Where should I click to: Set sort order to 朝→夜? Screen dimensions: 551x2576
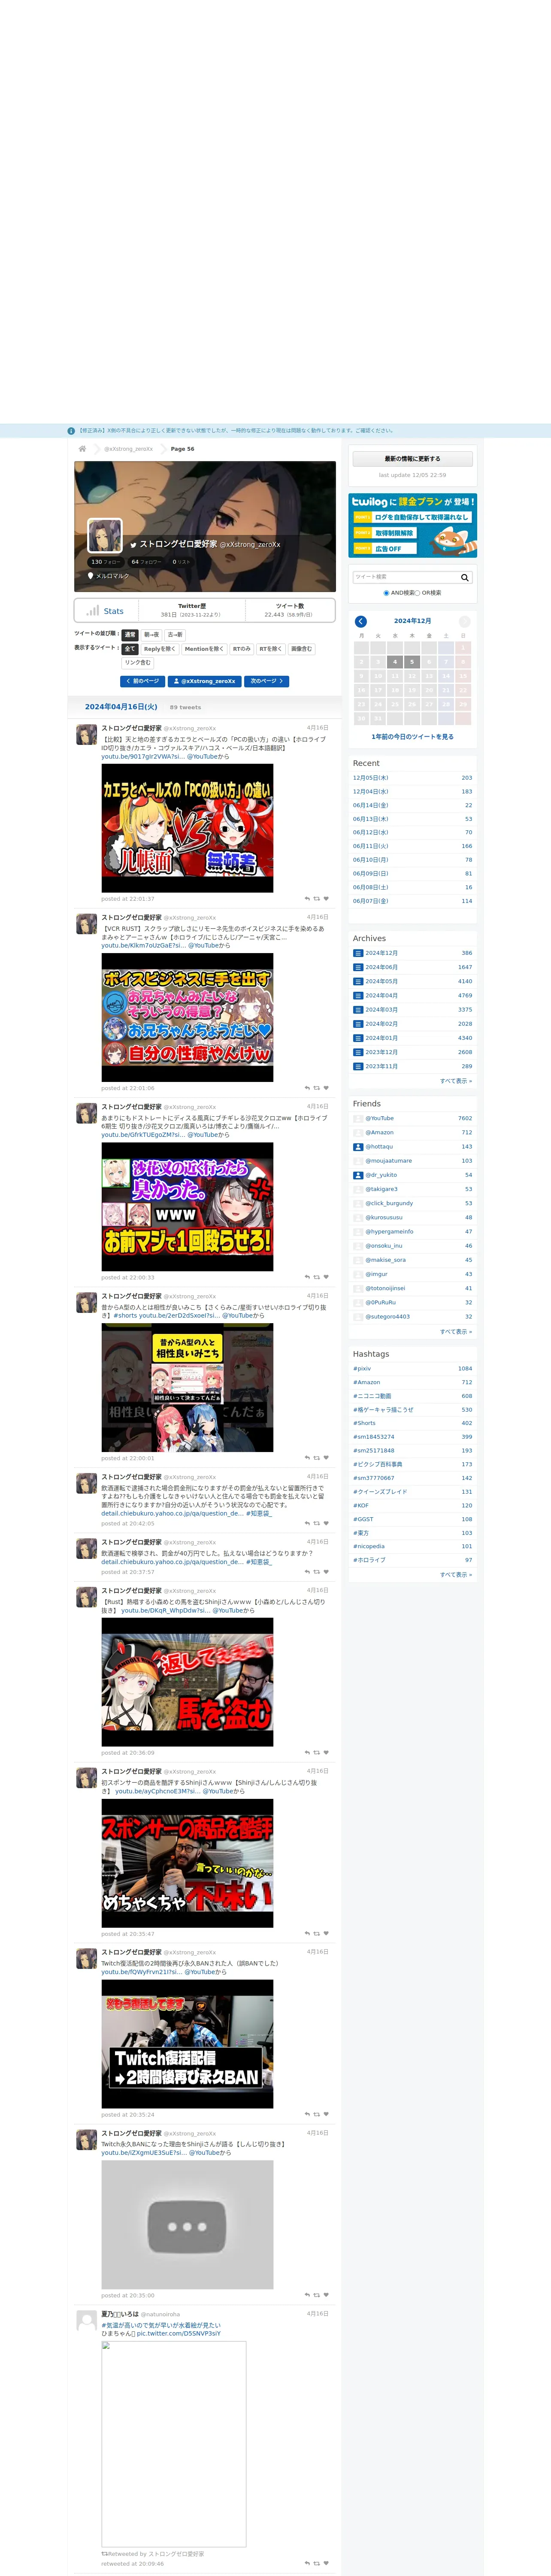point(151,635)
